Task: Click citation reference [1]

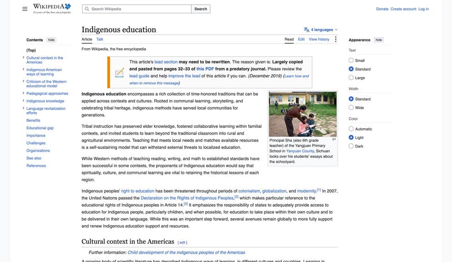Action: pyautogui.click(x=319, y=190)
